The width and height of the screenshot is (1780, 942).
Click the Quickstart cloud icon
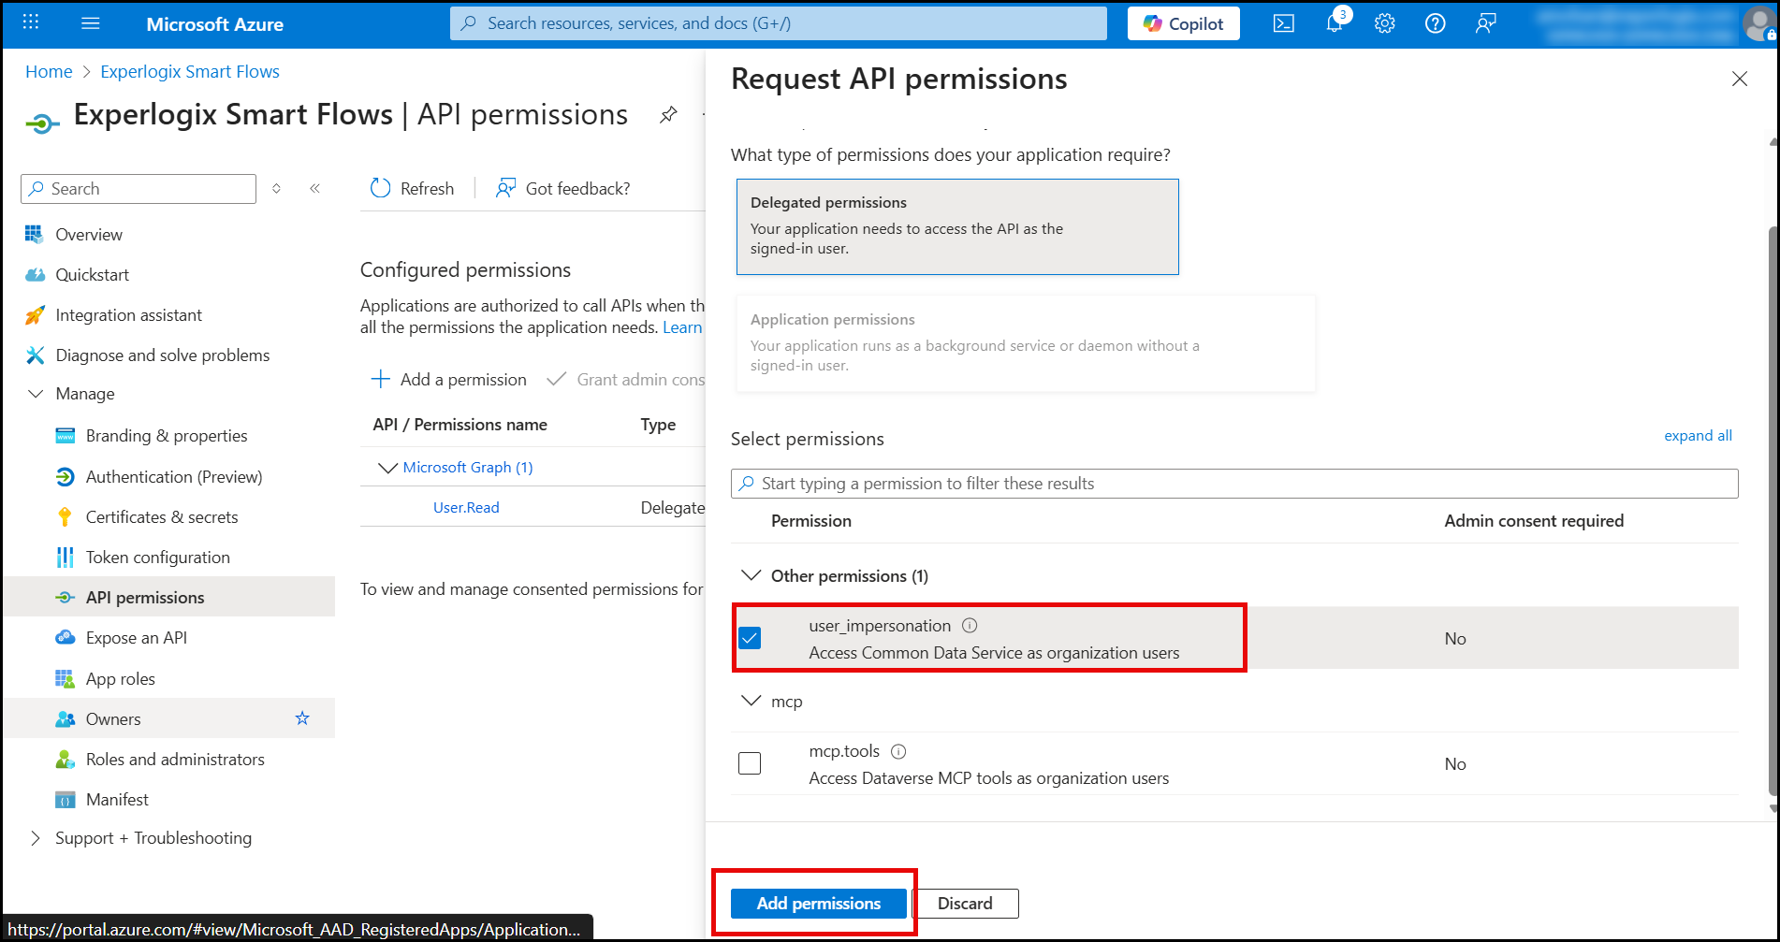(35, 274)
